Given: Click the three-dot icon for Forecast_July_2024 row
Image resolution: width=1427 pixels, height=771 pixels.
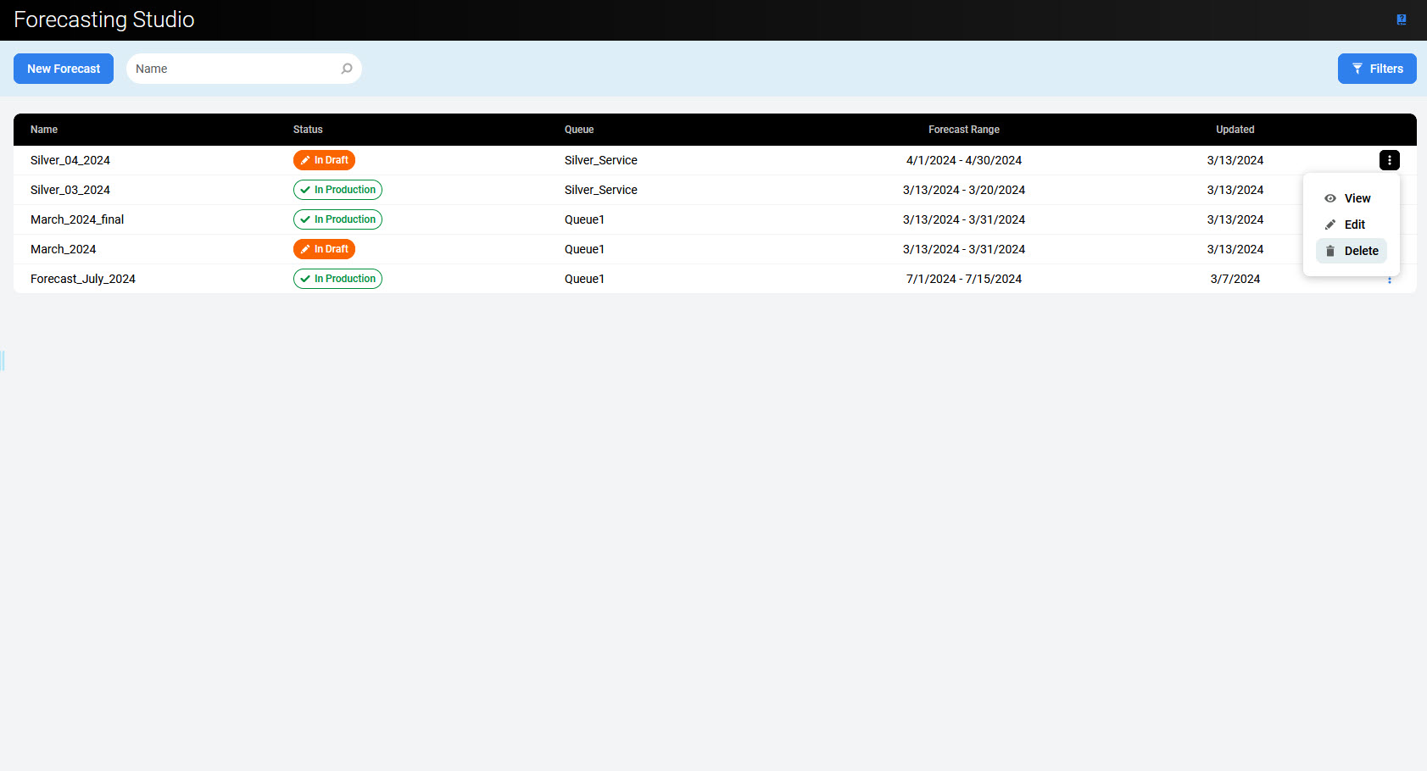Looking at the screenshot, I should [1389, 280].
